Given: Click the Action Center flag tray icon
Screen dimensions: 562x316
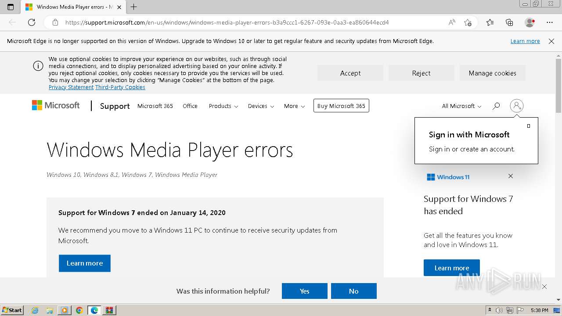Looking at the screenshot, I should tap(520, 310).
